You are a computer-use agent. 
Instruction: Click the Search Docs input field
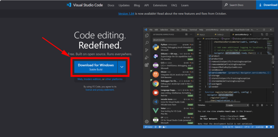tap(239, 5)
